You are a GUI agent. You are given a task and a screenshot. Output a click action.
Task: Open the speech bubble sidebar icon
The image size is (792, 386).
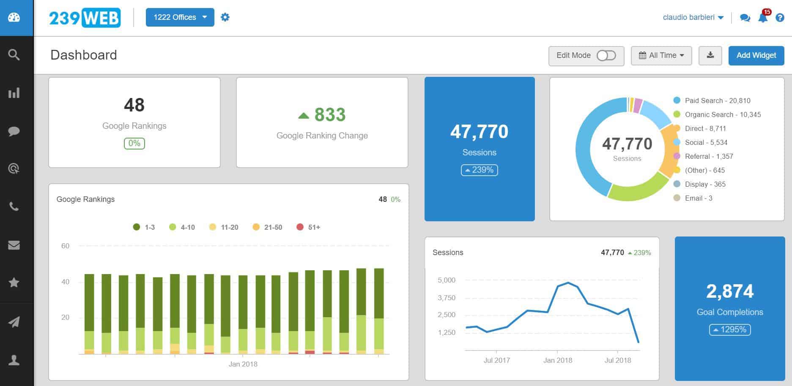coord(14,131)
